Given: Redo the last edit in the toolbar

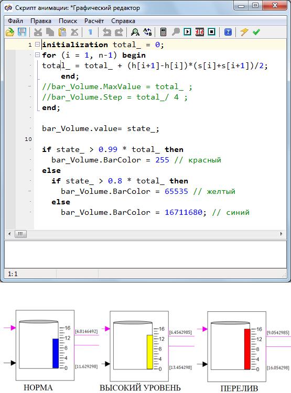Looking at the screenshot, I should tap(119, 32).
